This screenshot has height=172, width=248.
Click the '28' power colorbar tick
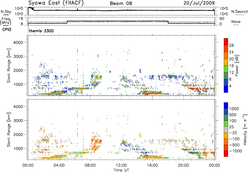click(x=231, y=45)
